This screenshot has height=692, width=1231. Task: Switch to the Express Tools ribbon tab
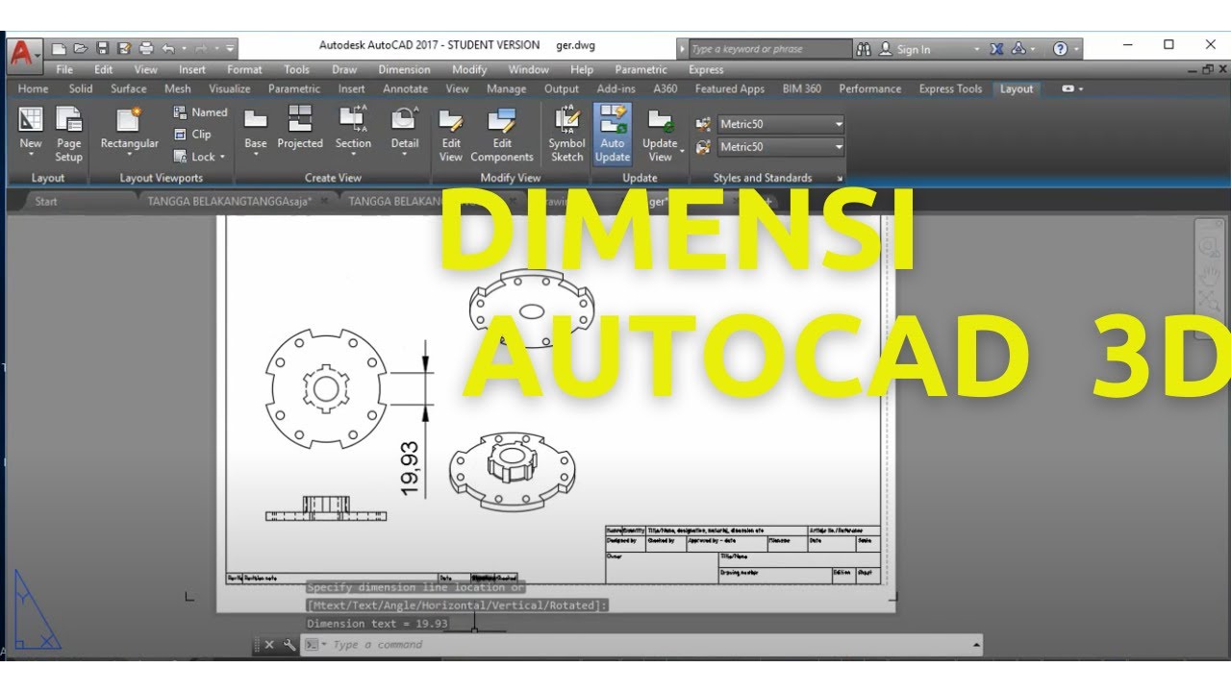pos(949,88)
